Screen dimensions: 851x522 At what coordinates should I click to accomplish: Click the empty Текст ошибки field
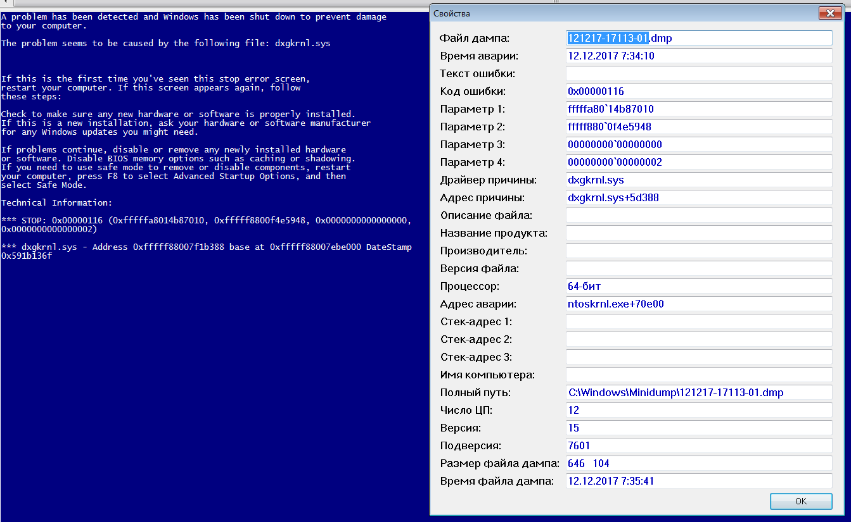coord(699,73)
